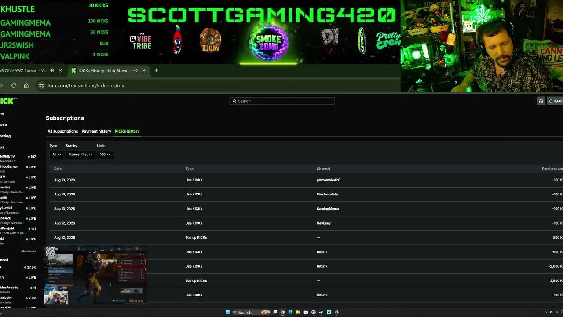Open site information icon in the address bar
Image resolution: width=563 pixels, height=317 pixels.
tap(41, 85)
